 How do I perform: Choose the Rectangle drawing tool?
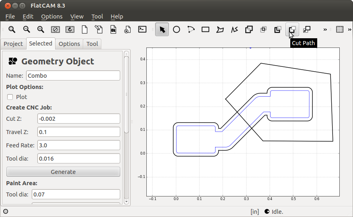pyautogui.click(x=205, y=29)
